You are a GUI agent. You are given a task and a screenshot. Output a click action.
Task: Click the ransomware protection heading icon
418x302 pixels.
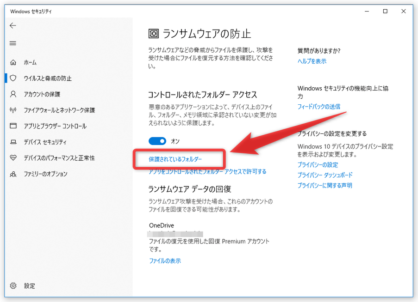(154, 34)
